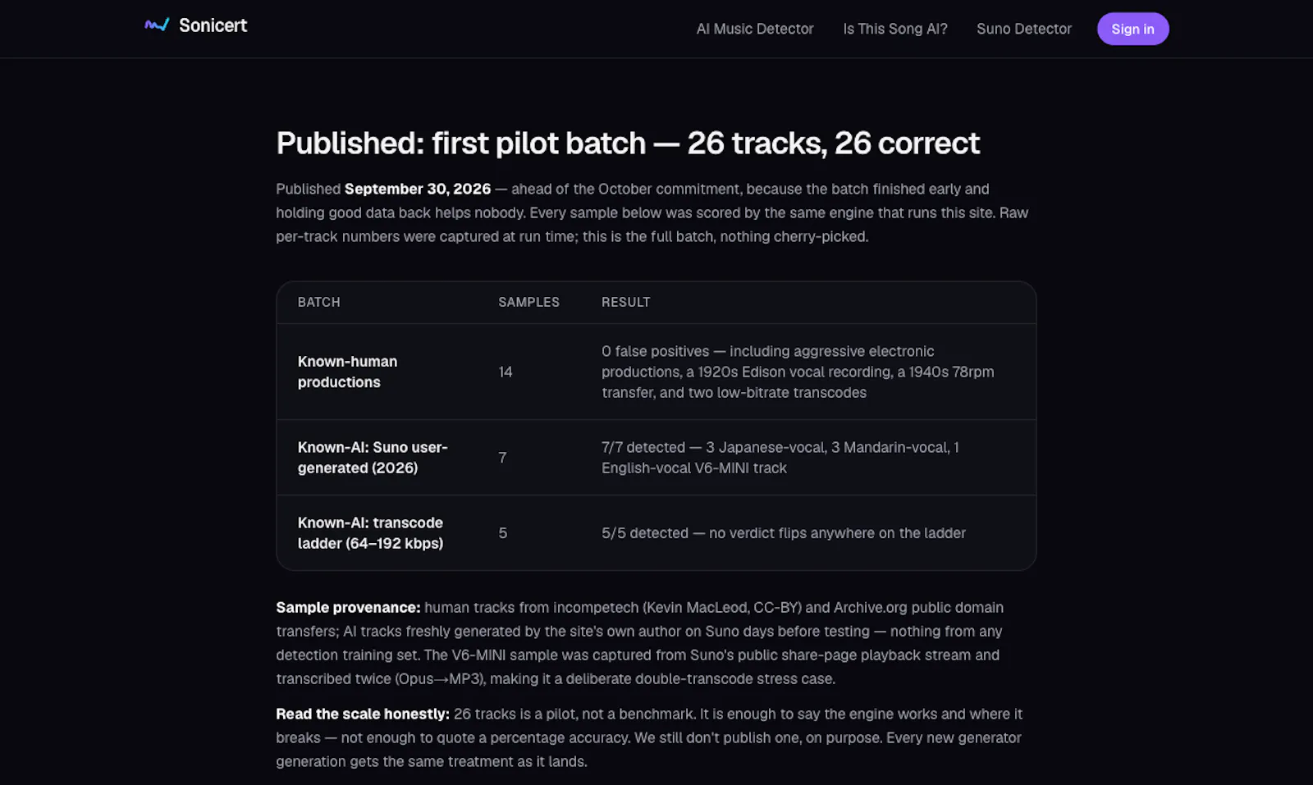The width and height of the screenshot is (1313, 785).
Task: Click the Sample provenance bold label
Action: click(348, 608)
